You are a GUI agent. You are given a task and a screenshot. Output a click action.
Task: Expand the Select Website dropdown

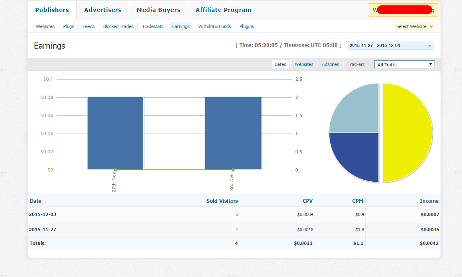414,26
